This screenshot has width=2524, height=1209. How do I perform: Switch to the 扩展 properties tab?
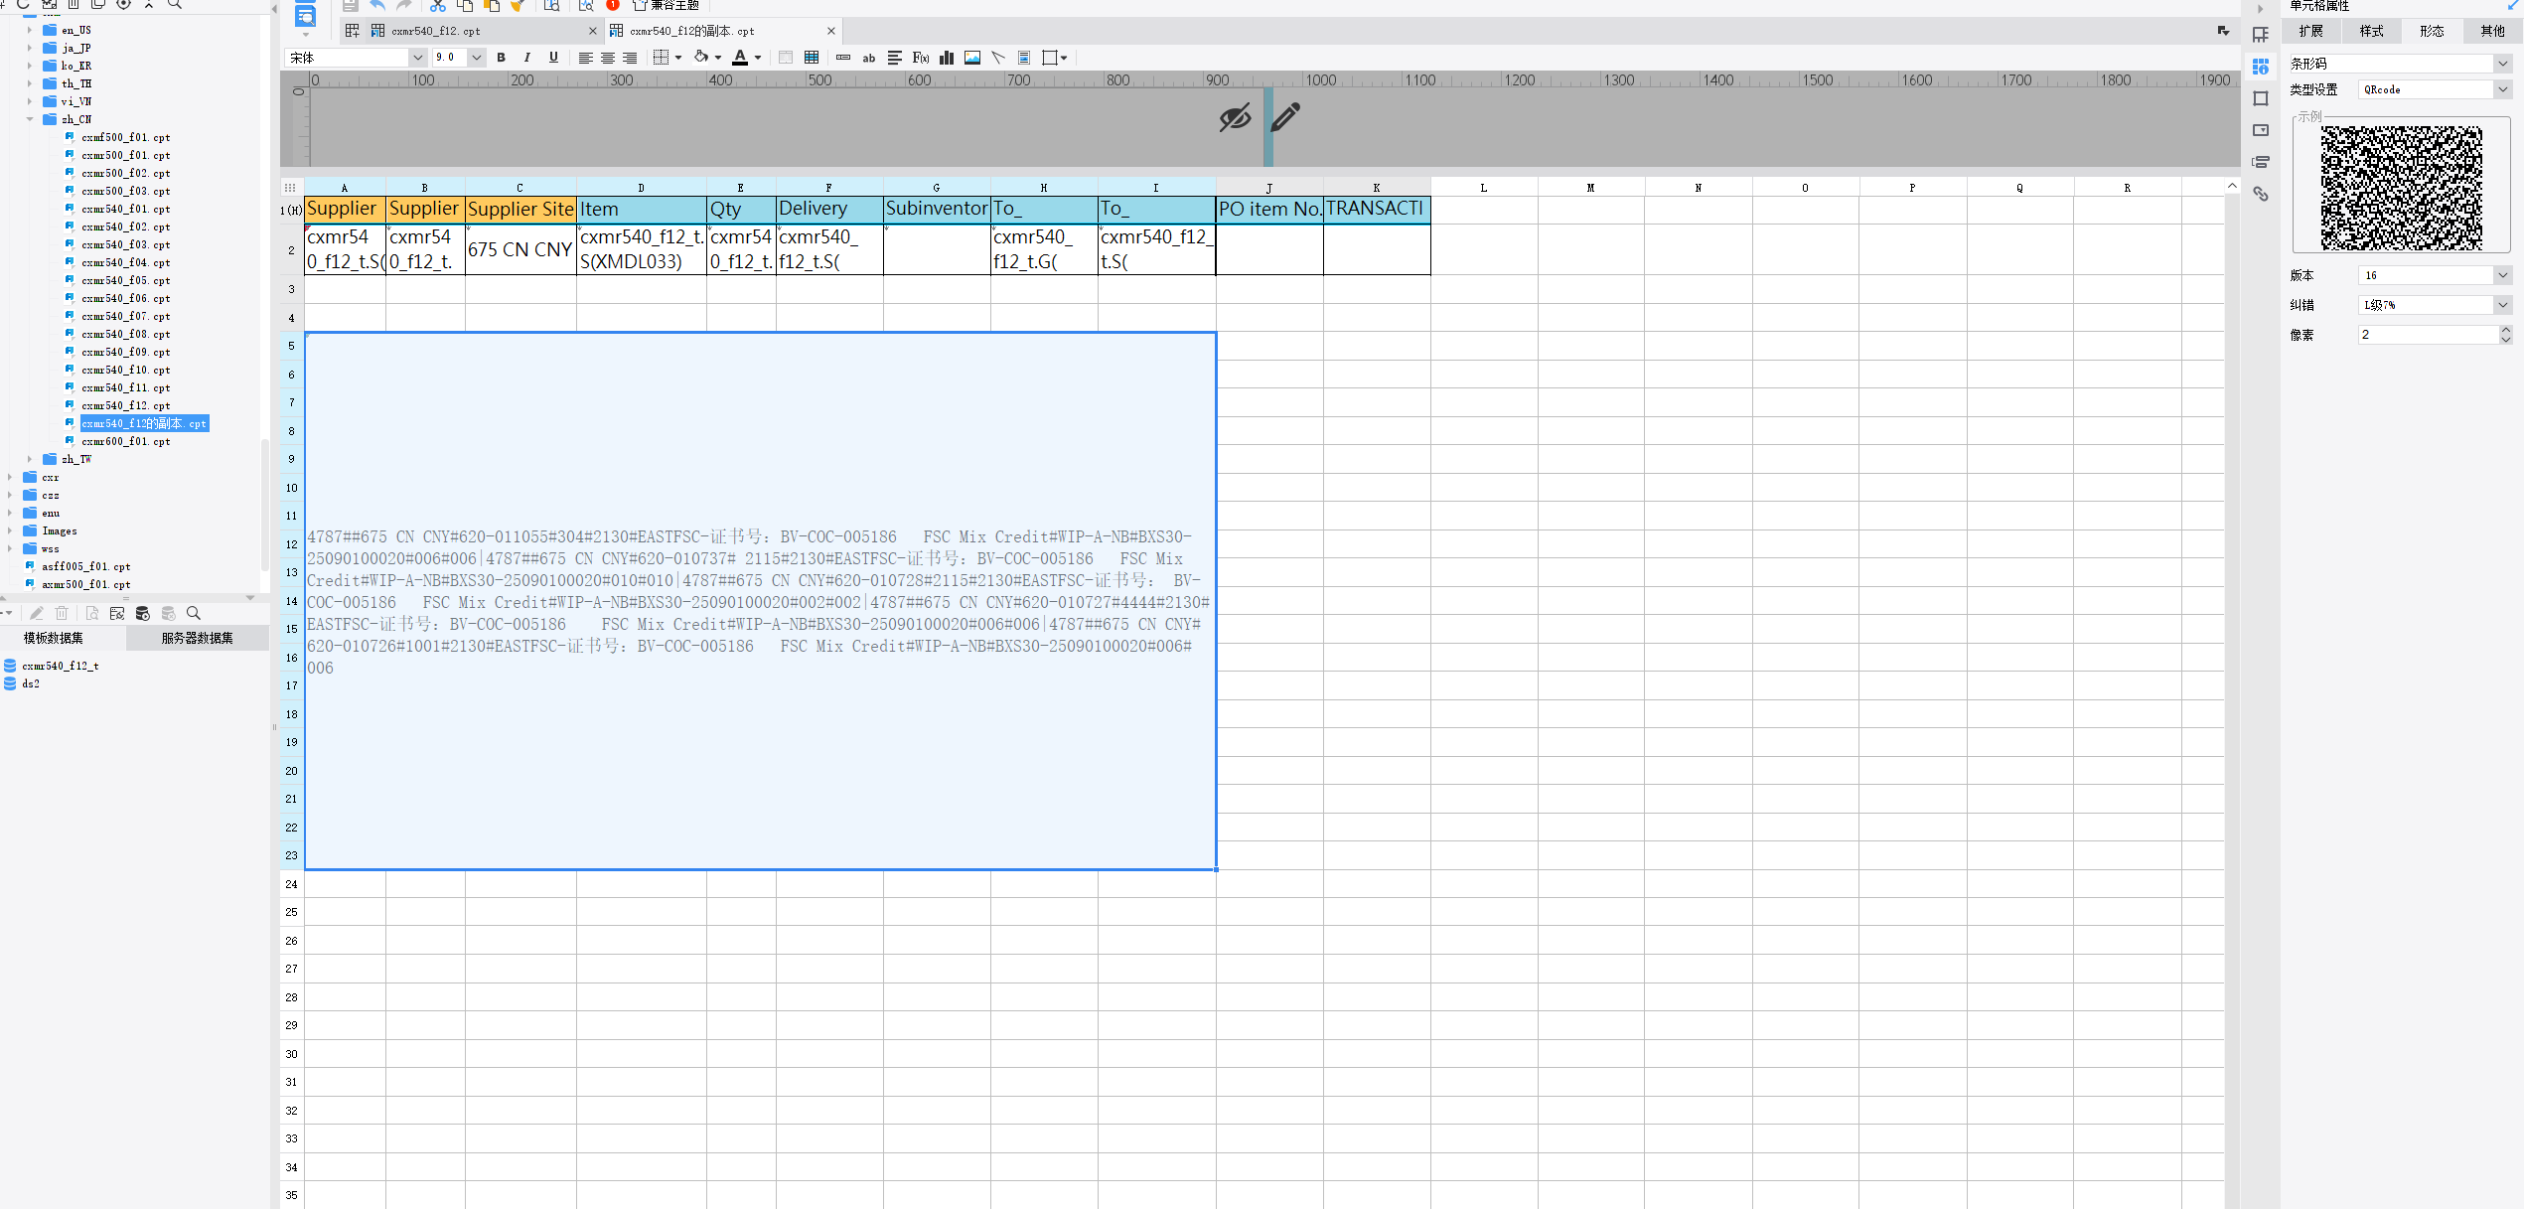pos(2311,31)
